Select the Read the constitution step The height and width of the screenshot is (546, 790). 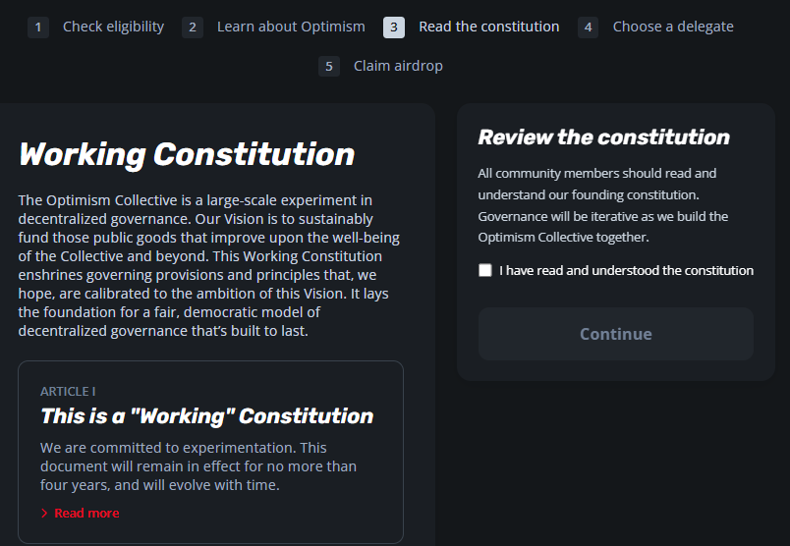[489, 27]
